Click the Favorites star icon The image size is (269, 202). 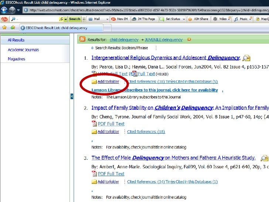(x=4, y=27)
